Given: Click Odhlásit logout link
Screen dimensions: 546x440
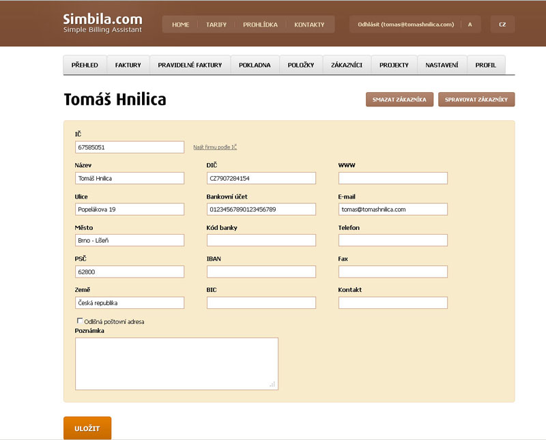Looking at the screenshot, I should (x=405, y=25).
